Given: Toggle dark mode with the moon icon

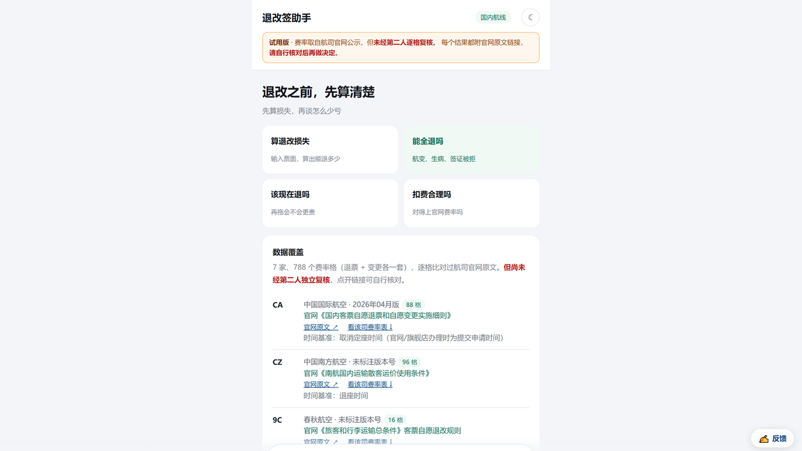Looking at the screenshot, I should coord(530,17).
